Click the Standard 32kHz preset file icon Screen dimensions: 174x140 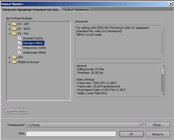[x=20, y=38]
